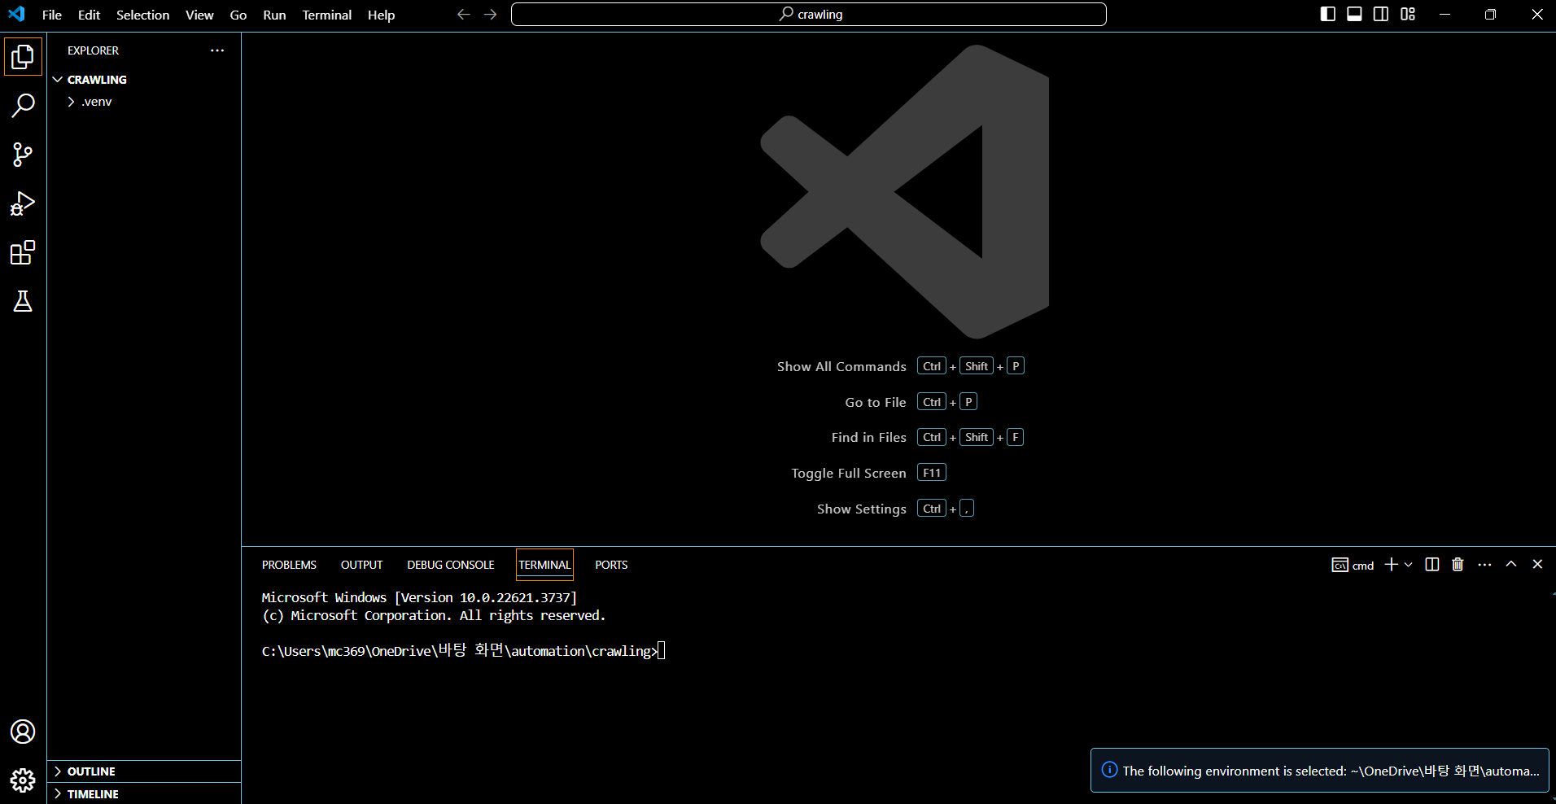Create a new terminal with plus icon
The height and width of the screenshot is (804, 1556).
(1391, 565)
